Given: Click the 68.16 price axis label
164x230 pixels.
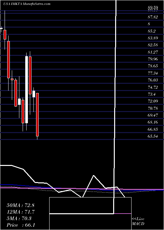Looking at the screenshot, I should click(153, 122).
